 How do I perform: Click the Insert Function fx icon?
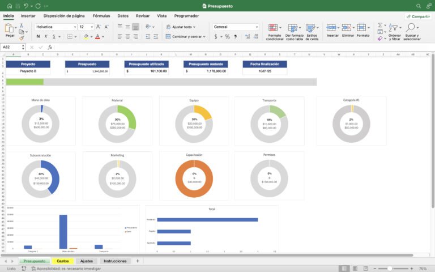50,48
